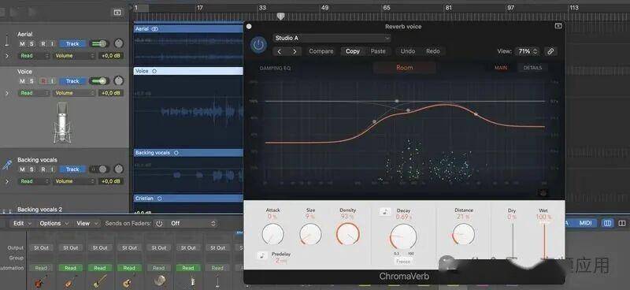Mute the Aerial track

(x=22, y=44)
